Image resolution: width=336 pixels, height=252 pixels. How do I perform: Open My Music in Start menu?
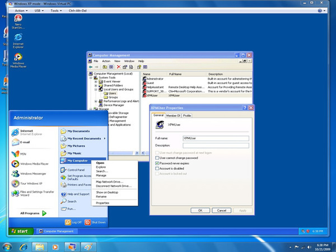71,153
